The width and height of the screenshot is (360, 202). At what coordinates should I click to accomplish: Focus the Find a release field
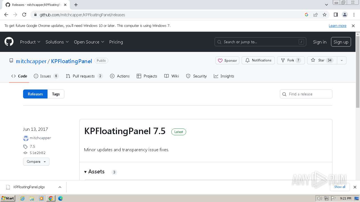(309, 94)
